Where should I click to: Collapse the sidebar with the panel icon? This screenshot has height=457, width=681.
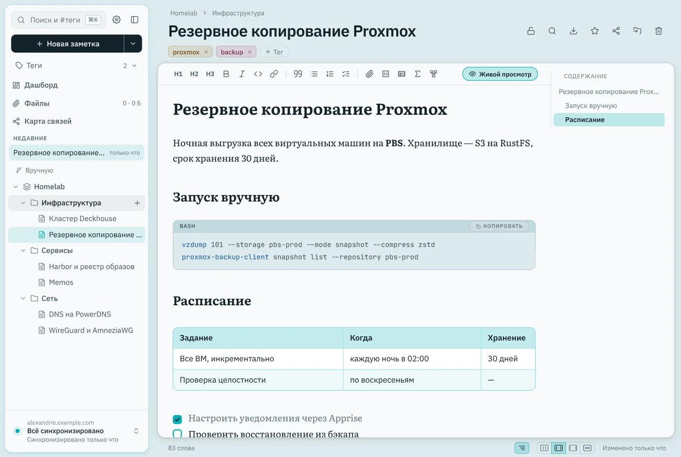135,20
